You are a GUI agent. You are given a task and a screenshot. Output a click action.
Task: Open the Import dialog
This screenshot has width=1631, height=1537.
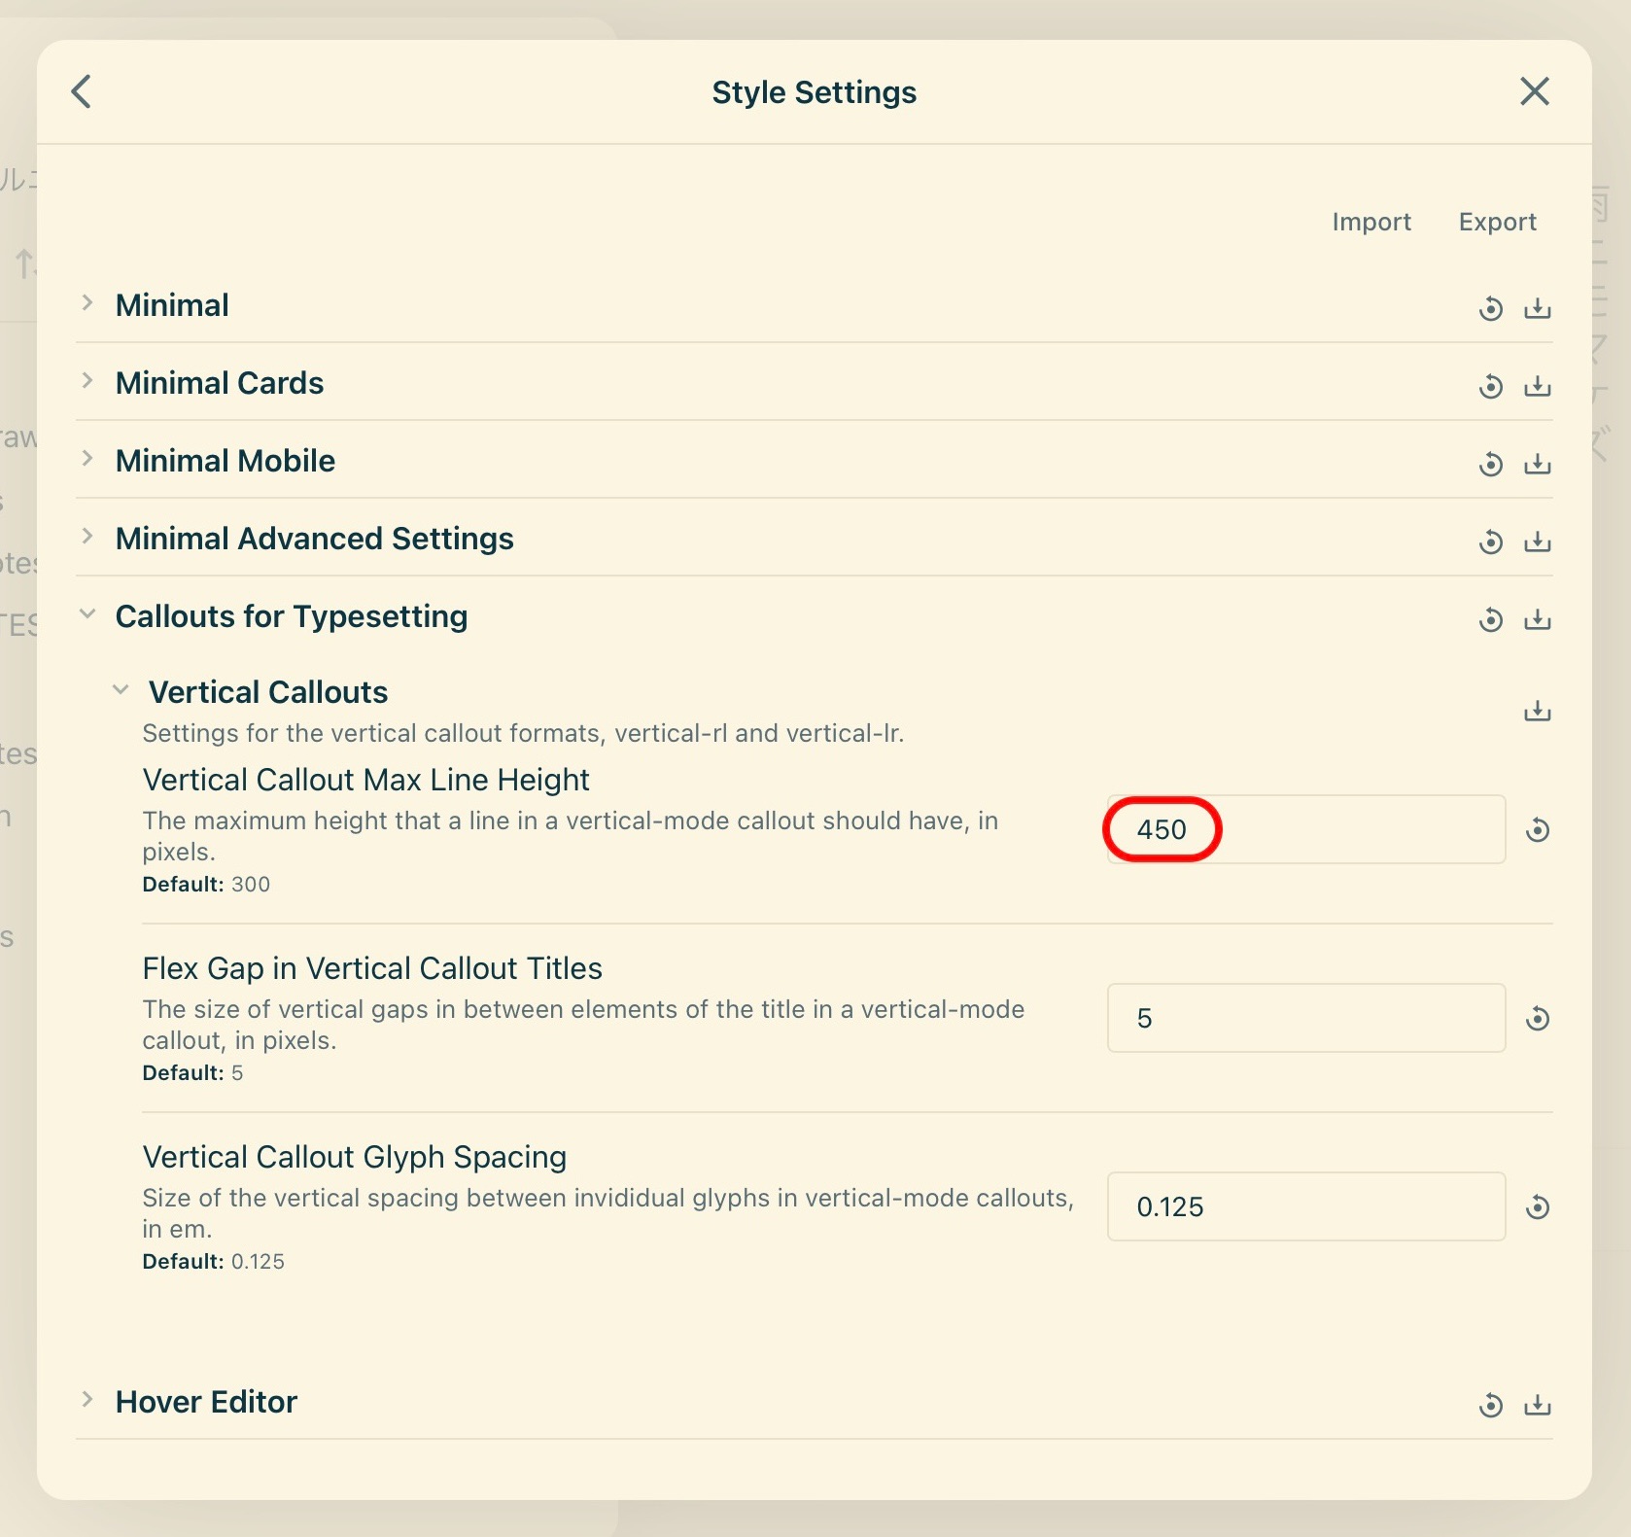(x=1371, y=222)
